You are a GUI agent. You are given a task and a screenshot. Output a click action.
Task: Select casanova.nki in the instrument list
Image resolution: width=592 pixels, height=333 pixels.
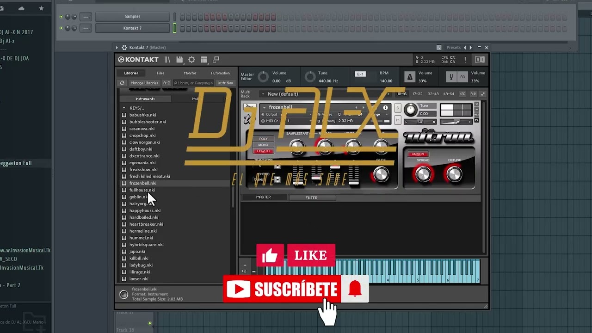coord(142,129)
